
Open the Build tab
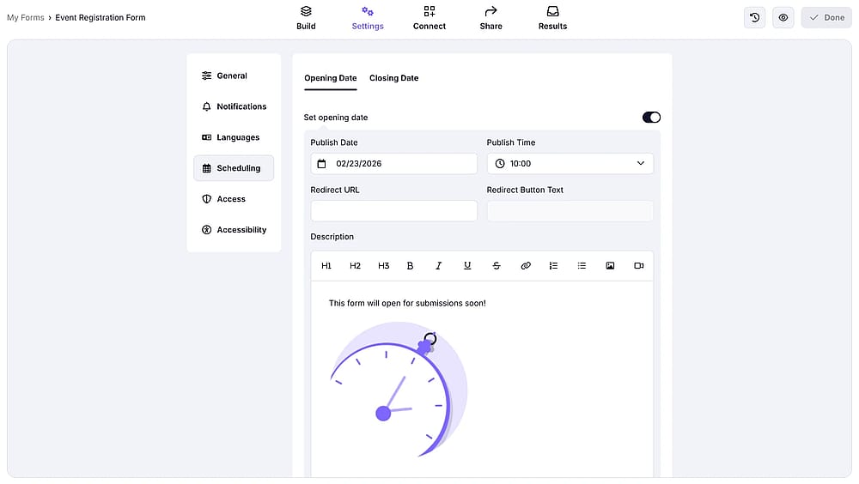[306, 18]
